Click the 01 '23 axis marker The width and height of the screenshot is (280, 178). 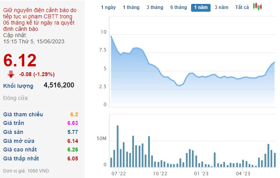(201, 173)
